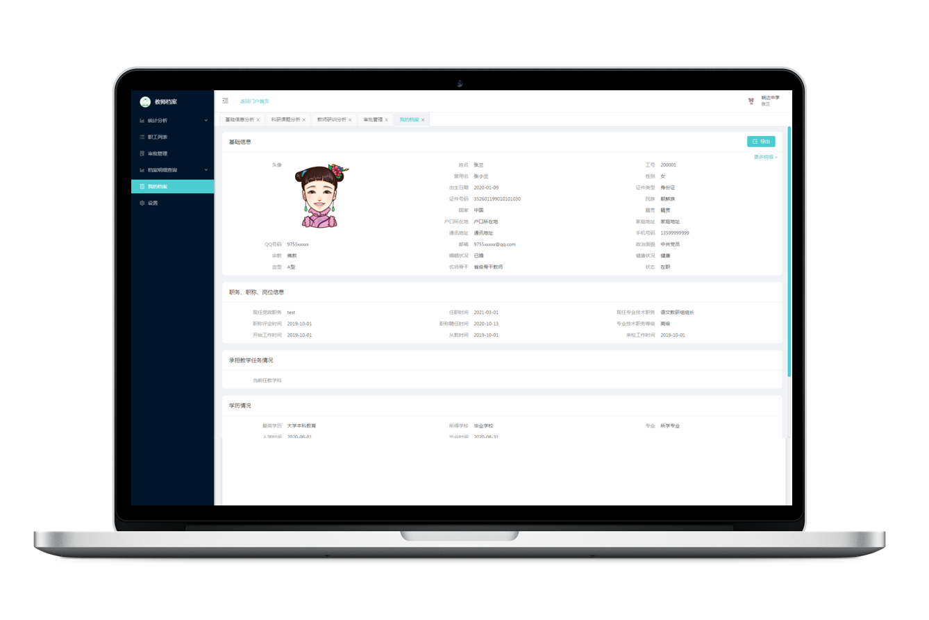The height and width of the screenshot is (620, 929).
Task: Click the 设置 gear icon in sidebar
Action: tap(142, 203)
